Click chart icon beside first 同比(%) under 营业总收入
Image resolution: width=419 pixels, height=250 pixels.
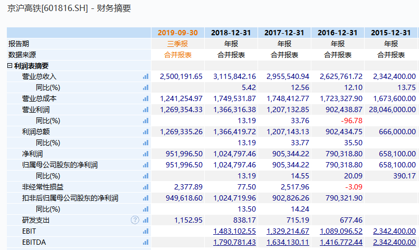146,88
